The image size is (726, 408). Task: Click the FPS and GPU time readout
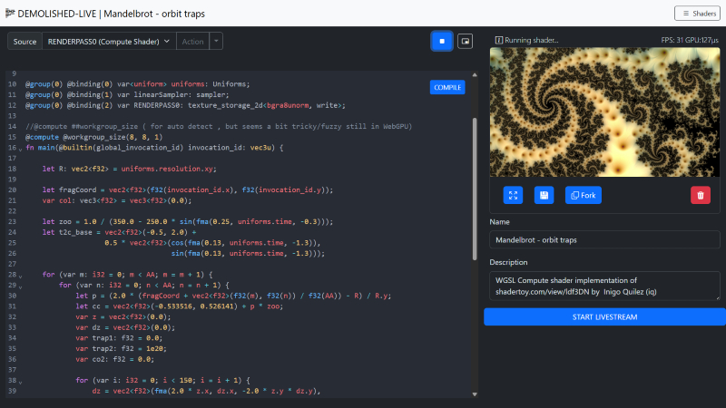(690, 40)
